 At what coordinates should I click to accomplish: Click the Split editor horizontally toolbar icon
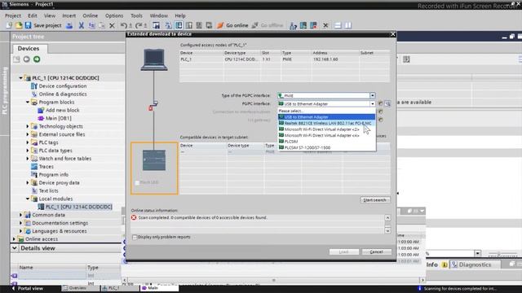click(338, 25)
